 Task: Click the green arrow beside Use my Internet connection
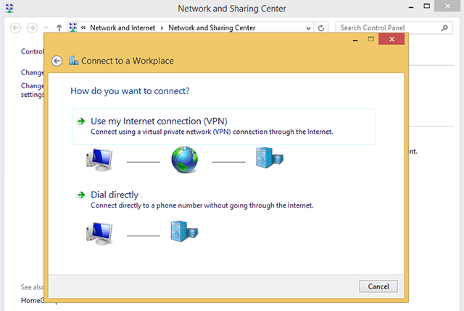[x=80, y=122]
